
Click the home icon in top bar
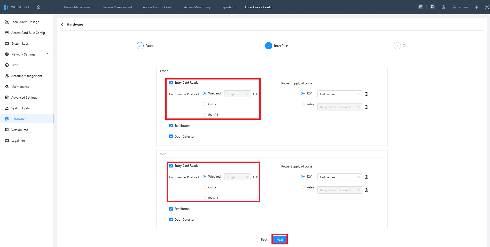[38, 7]
